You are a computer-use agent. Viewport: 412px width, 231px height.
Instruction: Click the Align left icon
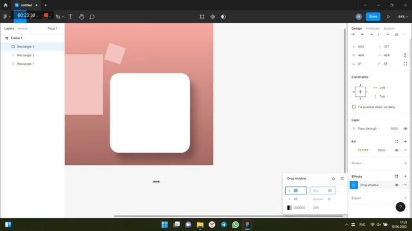click(353, 35)
